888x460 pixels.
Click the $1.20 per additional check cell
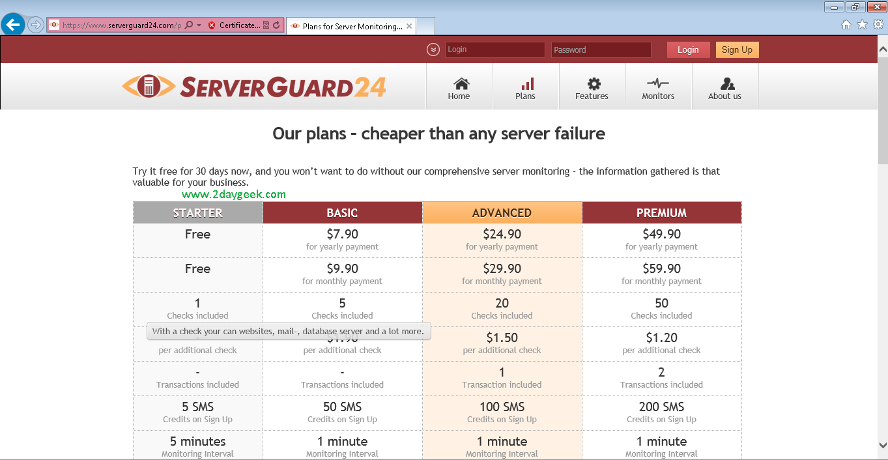click(x=662, y=343)
